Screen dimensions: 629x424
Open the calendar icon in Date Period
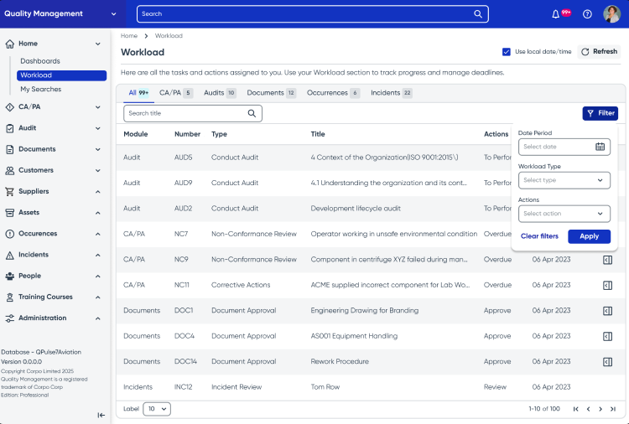tap(600, 147)
